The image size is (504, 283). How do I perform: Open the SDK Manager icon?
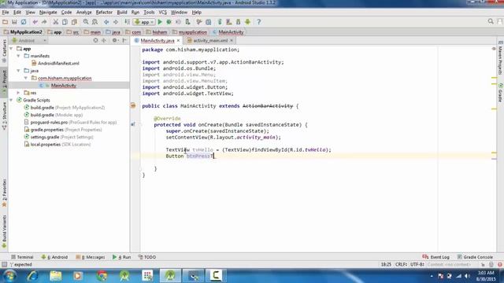point(238,22)
